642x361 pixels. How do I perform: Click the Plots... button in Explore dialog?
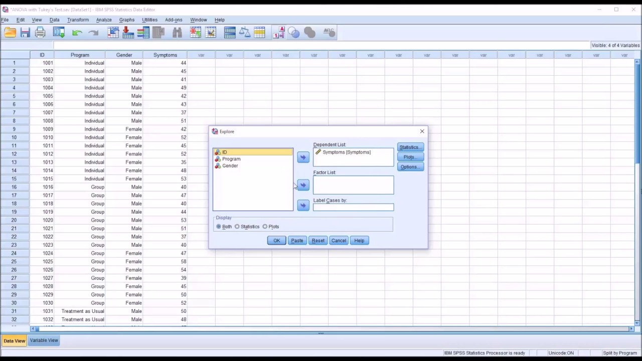410,157
